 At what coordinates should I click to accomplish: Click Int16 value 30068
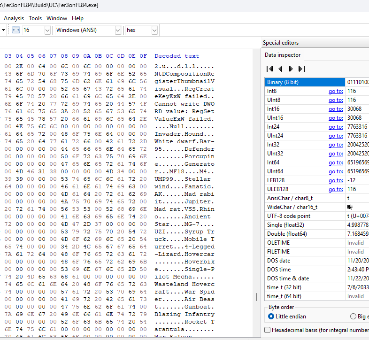click(x=354, y=109)
